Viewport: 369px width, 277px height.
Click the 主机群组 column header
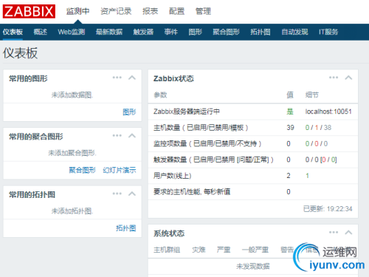(167, 250)
